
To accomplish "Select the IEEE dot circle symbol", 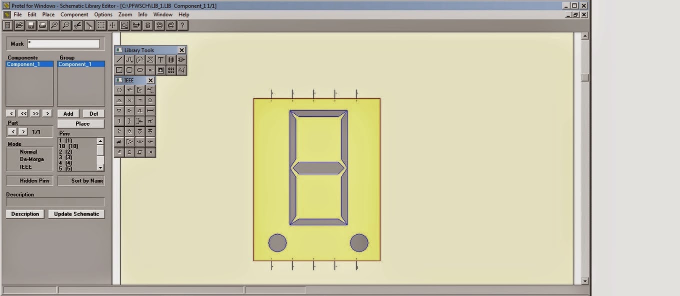I will click(119, 90).
